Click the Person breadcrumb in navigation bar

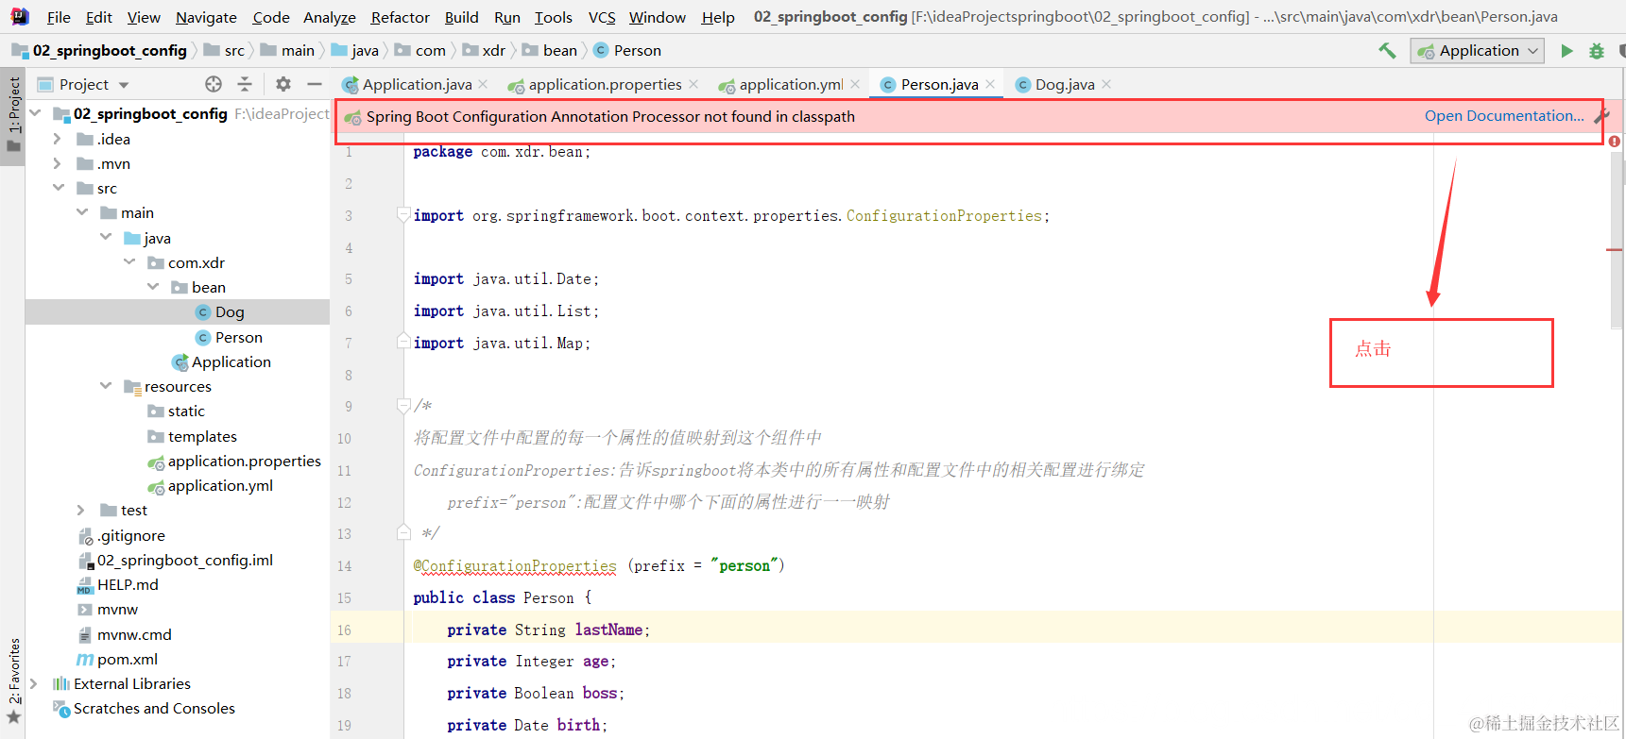pos(627,51)
